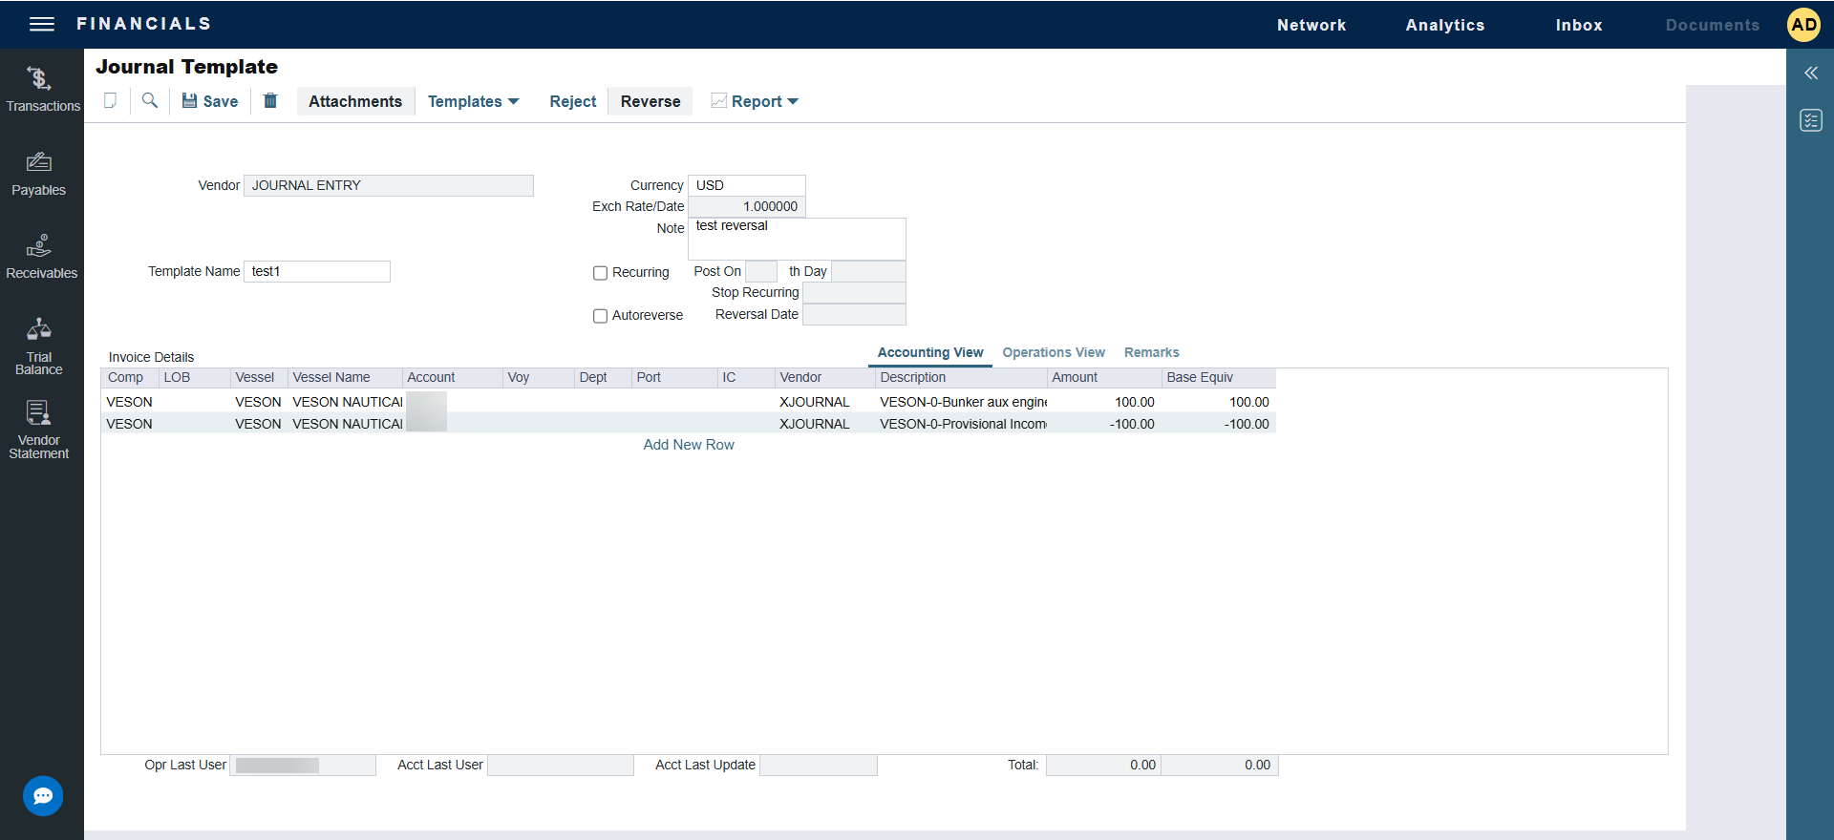Open Analytics in the top navigation

[x=1444, y=25]
